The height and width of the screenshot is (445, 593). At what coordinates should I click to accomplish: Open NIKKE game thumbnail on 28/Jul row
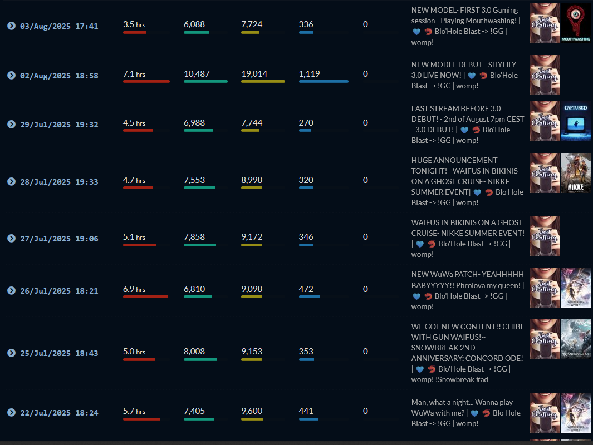click(575, 173)
